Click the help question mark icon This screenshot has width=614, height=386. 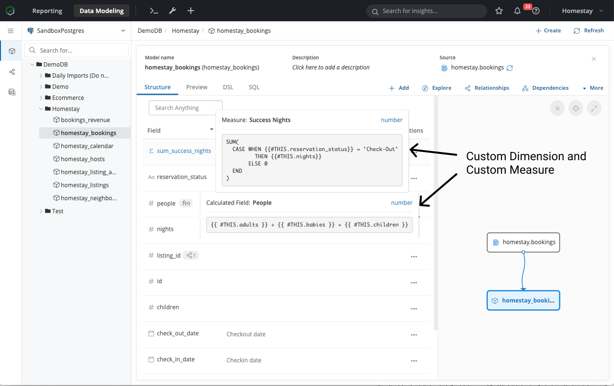click(536, 11)
